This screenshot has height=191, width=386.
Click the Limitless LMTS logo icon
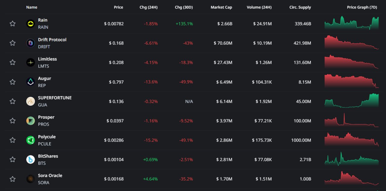click(x=30, y=62)
